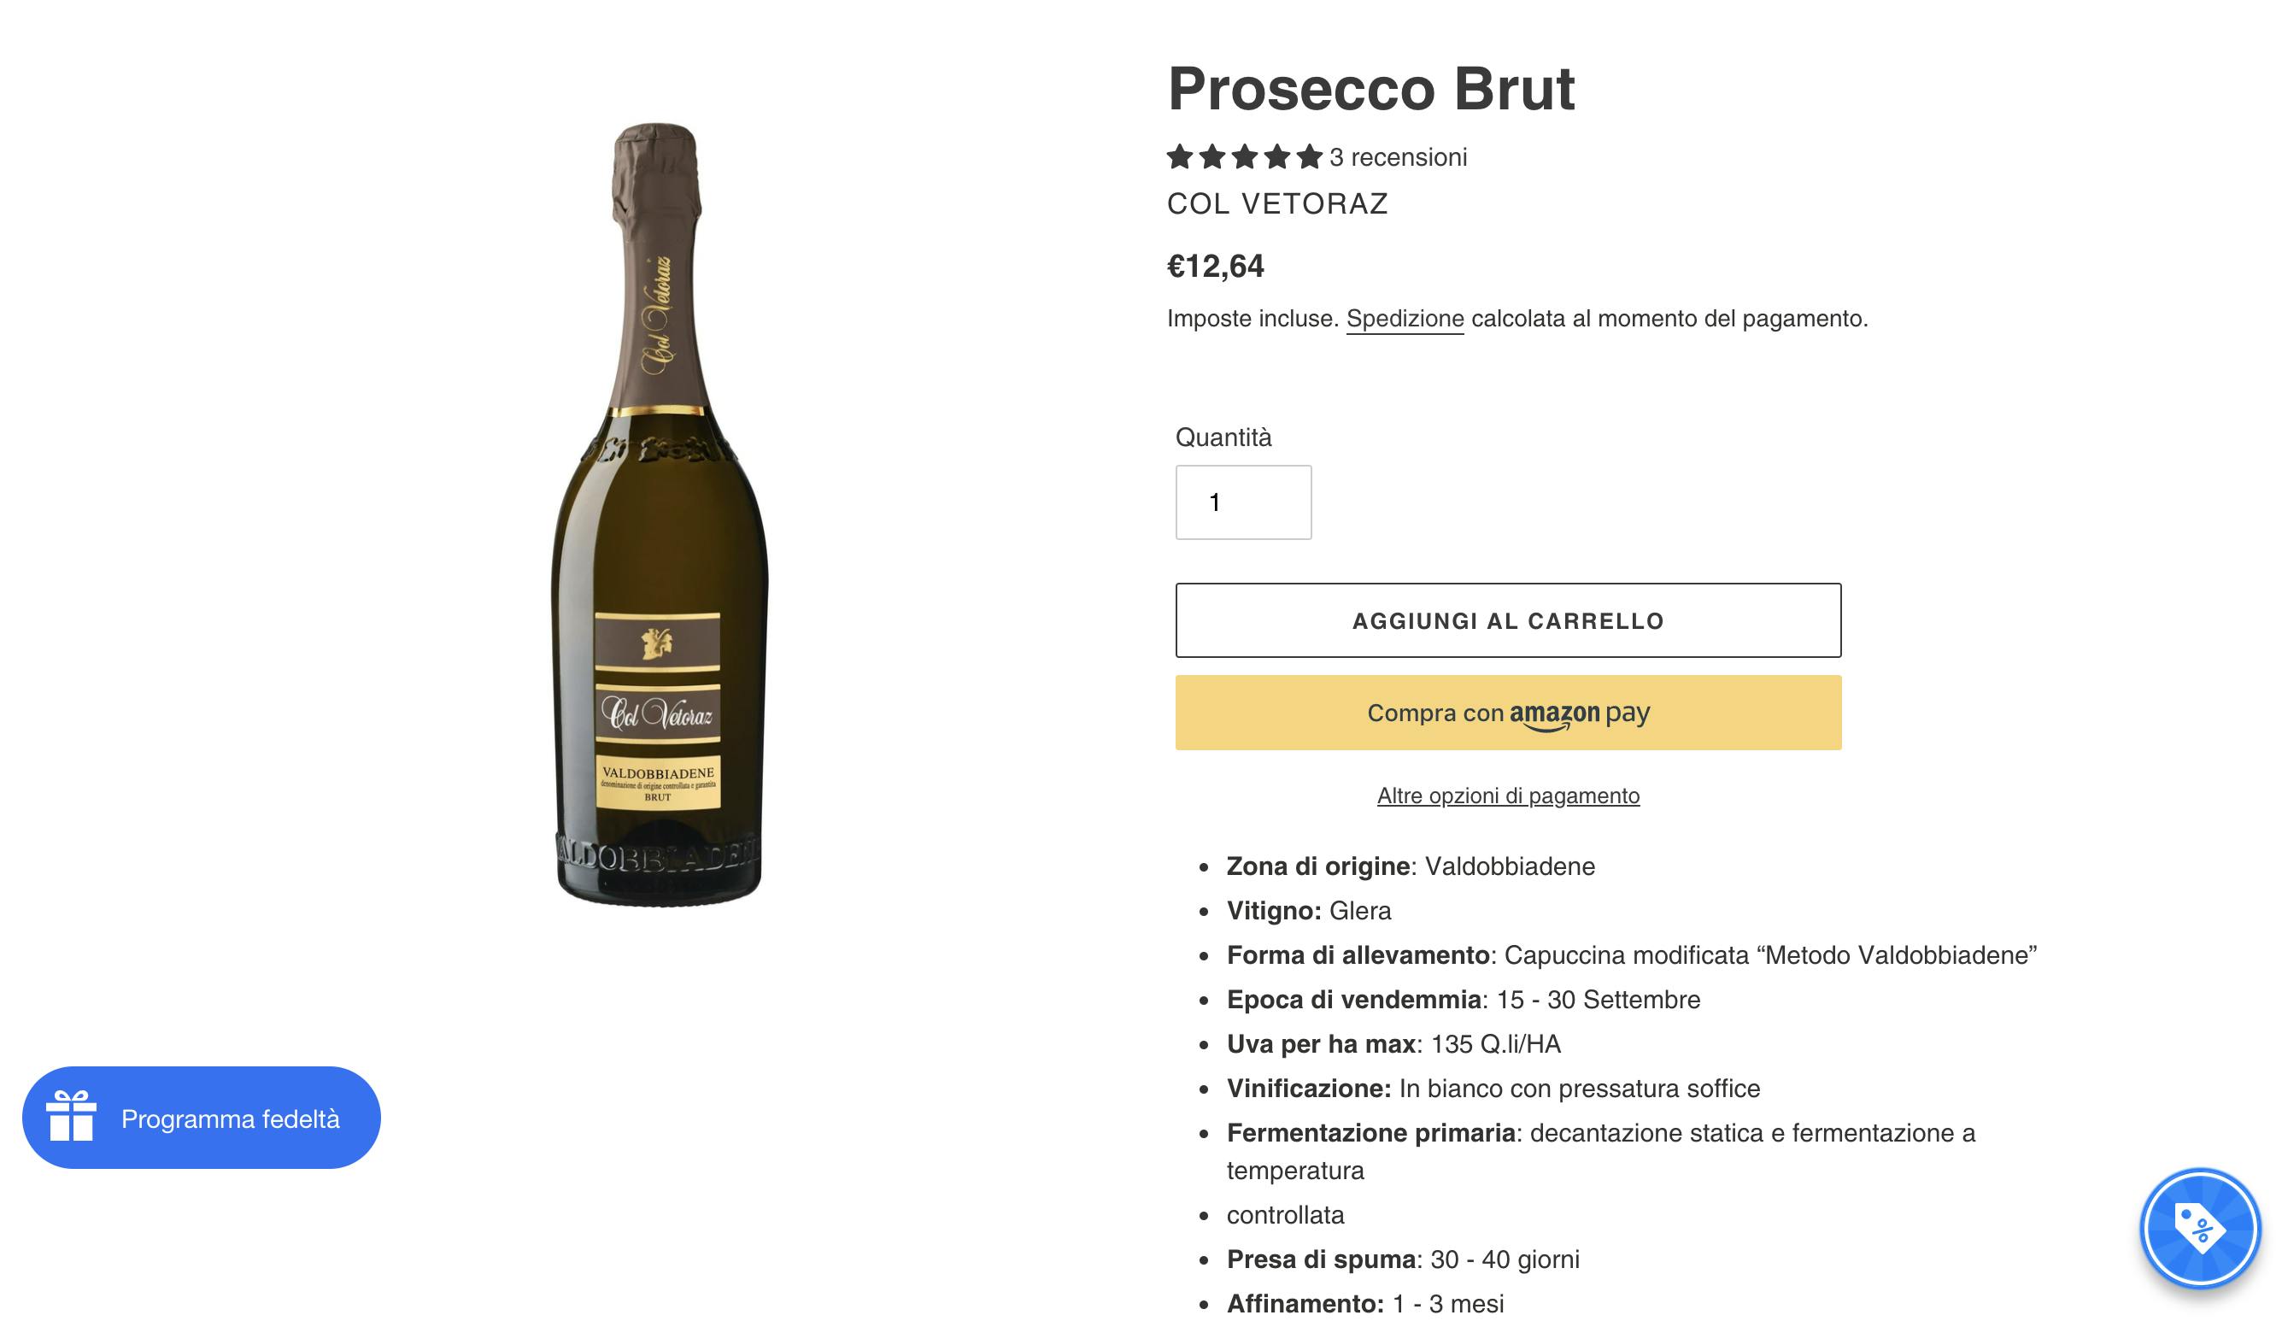Screen dimensions: 2288x1321
Task: Click the gift box icon
Action: tap(72, 1116)
